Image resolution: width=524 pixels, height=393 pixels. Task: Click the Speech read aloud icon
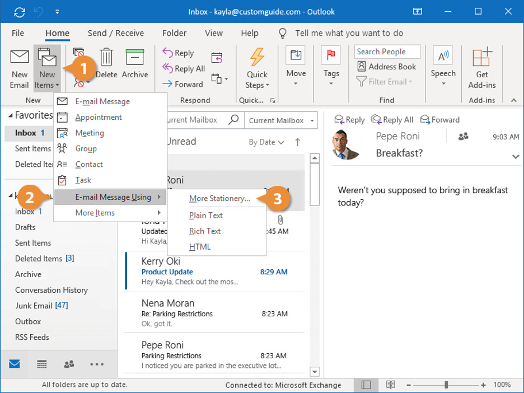(443, 57)
